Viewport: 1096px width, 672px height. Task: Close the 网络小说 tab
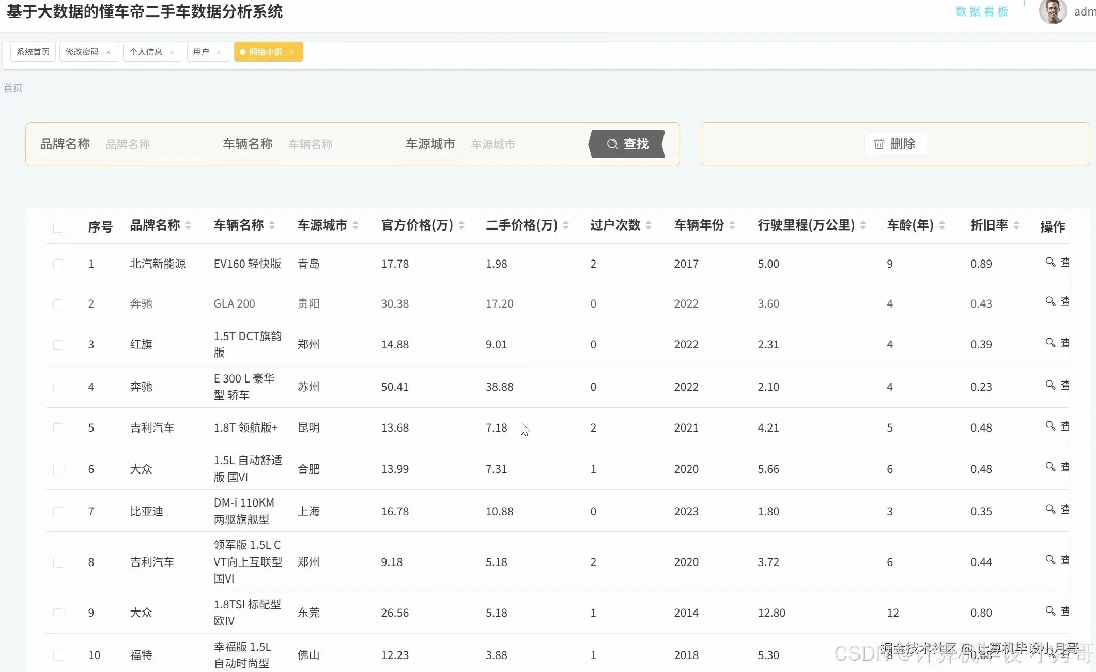click(x=292, y=52)
